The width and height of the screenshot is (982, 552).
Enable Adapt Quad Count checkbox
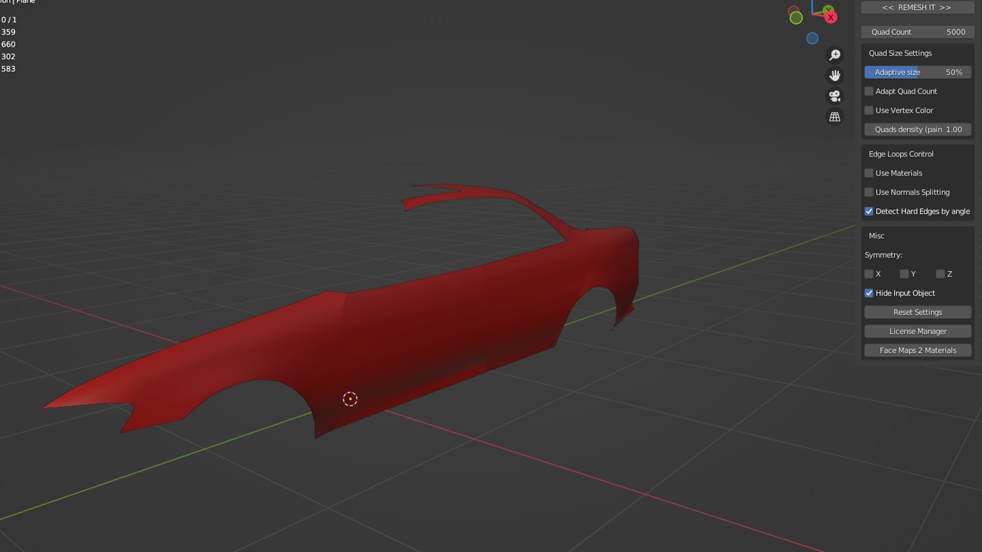[869, 91]
